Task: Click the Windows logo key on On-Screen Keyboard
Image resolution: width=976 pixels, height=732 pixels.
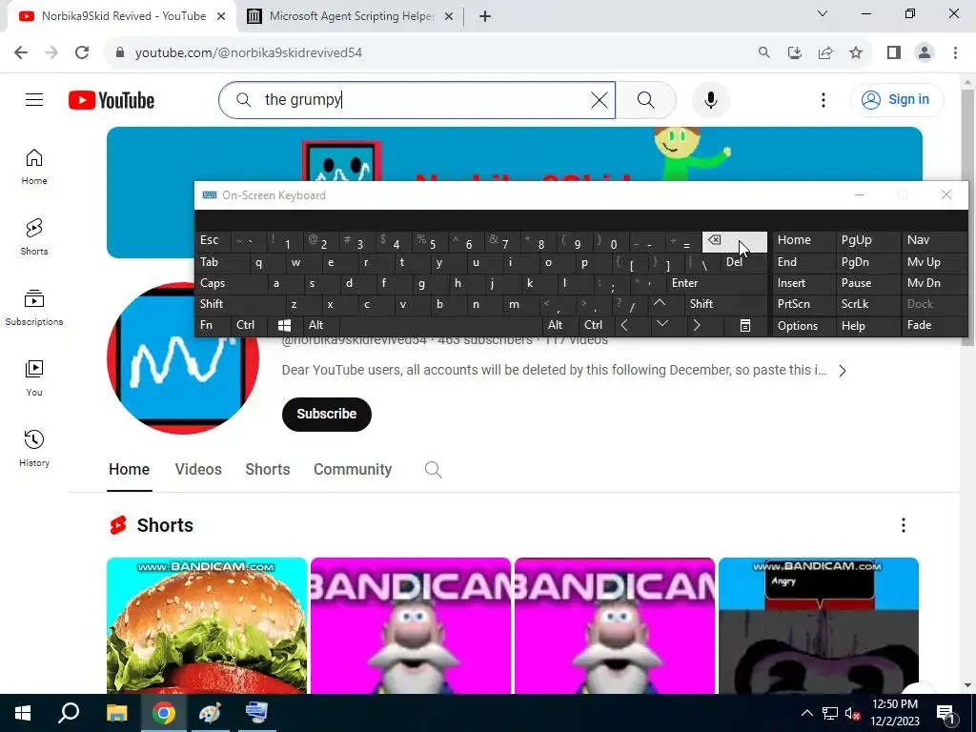Action: tap(284, 325)
